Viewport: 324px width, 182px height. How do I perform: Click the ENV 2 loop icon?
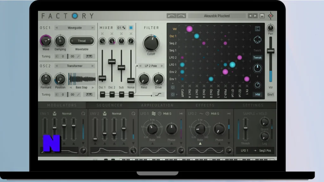pyautogui.click(x=134, y=113)
